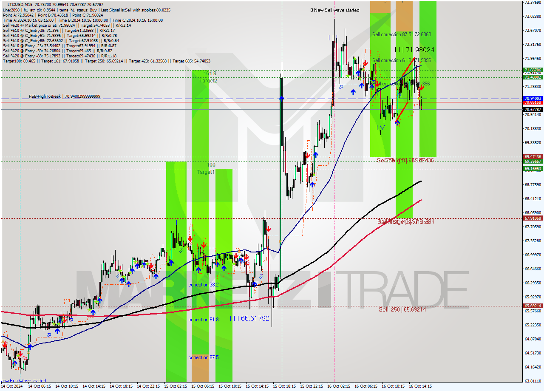Click the '0 New Sell wave started' label

point(334,10)
